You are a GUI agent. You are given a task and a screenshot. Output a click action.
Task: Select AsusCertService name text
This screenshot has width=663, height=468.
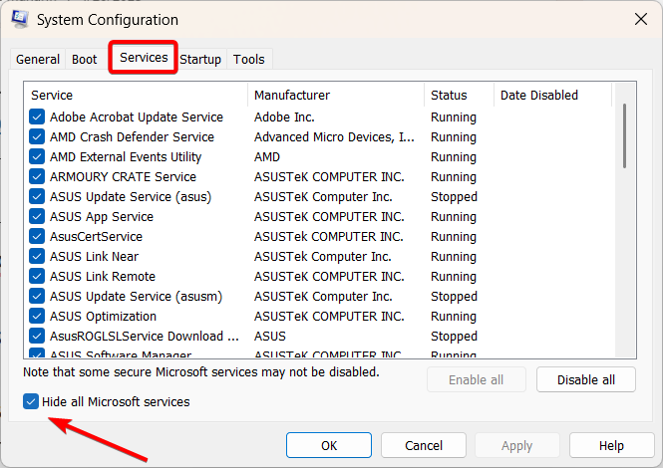pos(96,236)
